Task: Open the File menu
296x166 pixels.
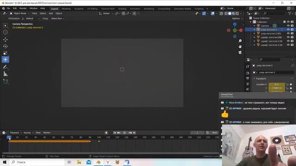Action: coord(8,8)
